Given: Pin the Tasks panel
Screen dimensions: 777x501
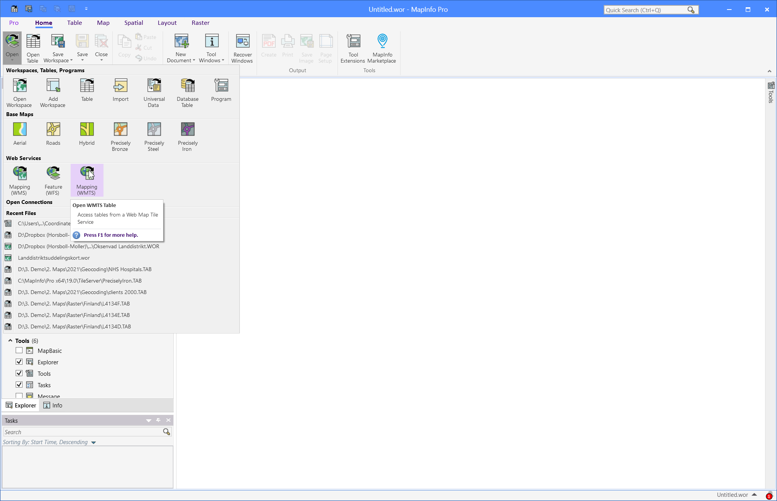Looking at the screenshot, I should click(x=158, y=420).
